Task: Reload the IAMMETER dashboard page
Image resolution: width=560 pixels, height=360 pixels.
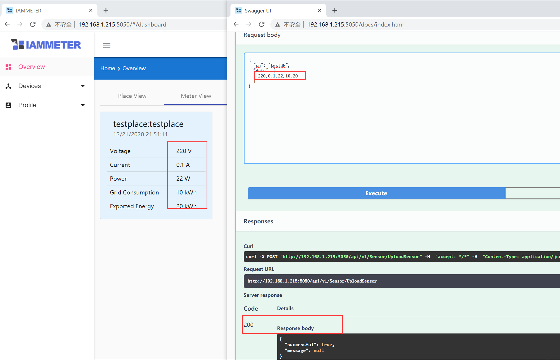Action: tap(33, 24)
